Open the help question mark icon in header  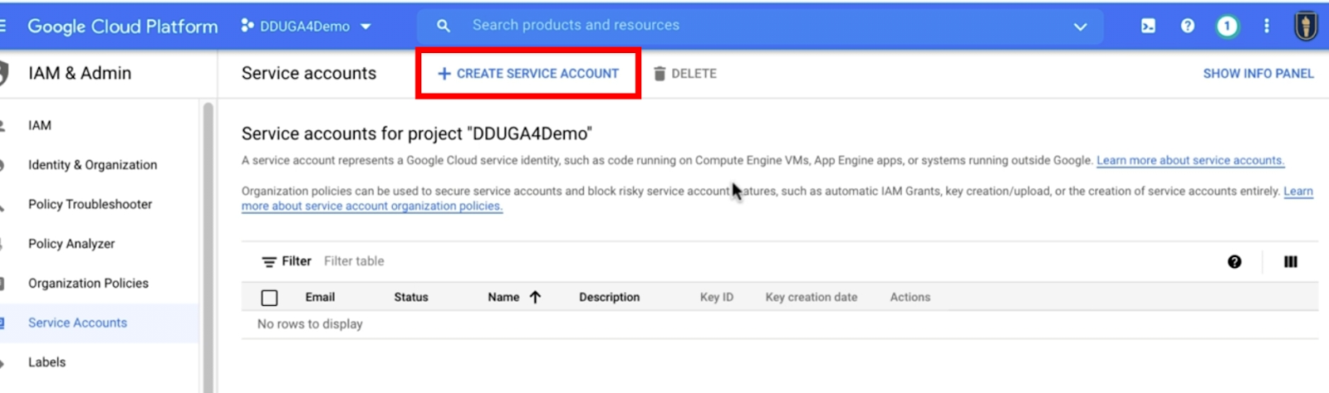pyautogui.click(x=1188, y=26)
